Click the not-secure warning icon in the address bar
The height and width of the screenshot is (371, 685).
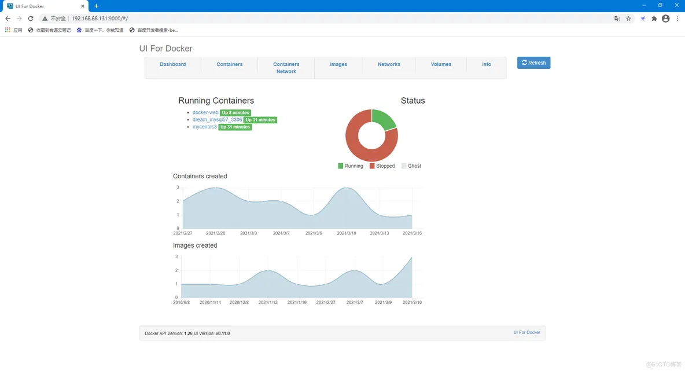[x=45, y=19]
